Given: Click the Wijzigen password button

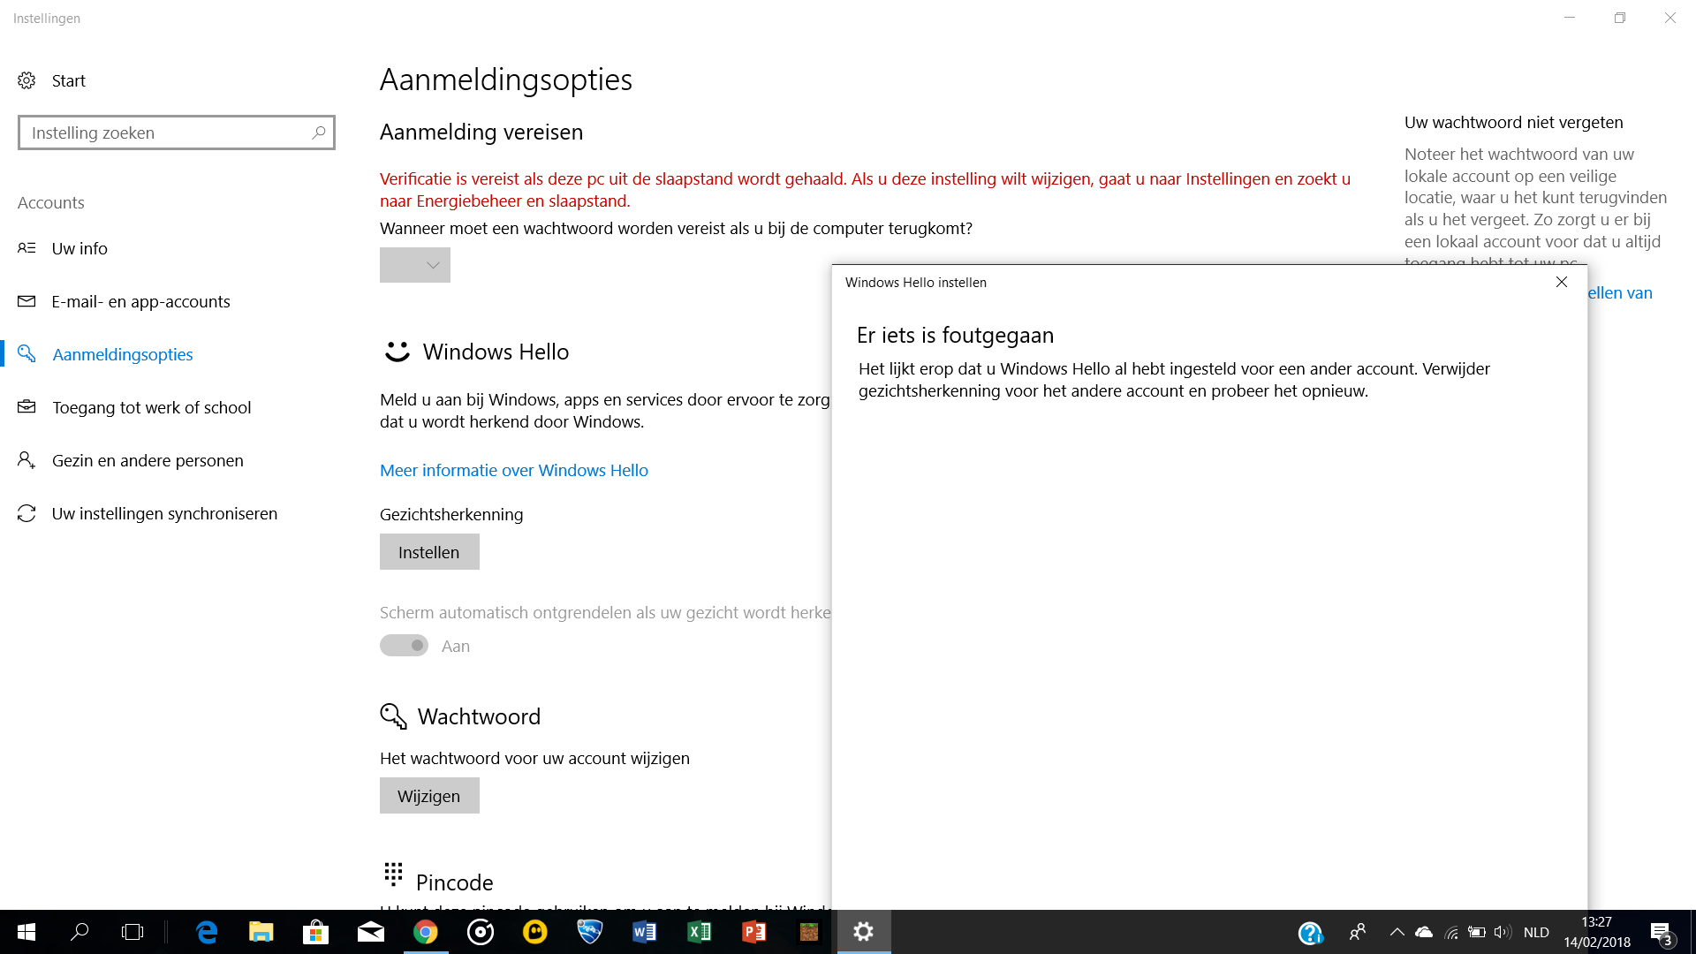Looking at the screenshot, I should tap(429, 796).
